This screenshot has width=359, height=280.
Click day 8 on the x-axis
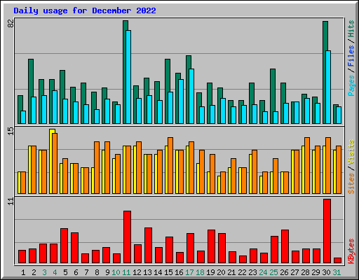tap(97, 272)
